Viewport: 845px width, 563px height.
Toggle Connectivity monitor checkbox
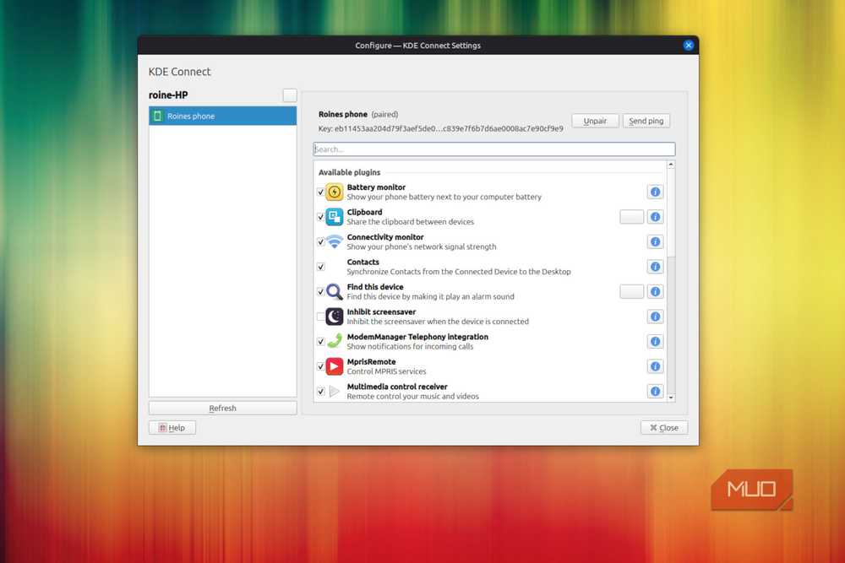(320, 241)
